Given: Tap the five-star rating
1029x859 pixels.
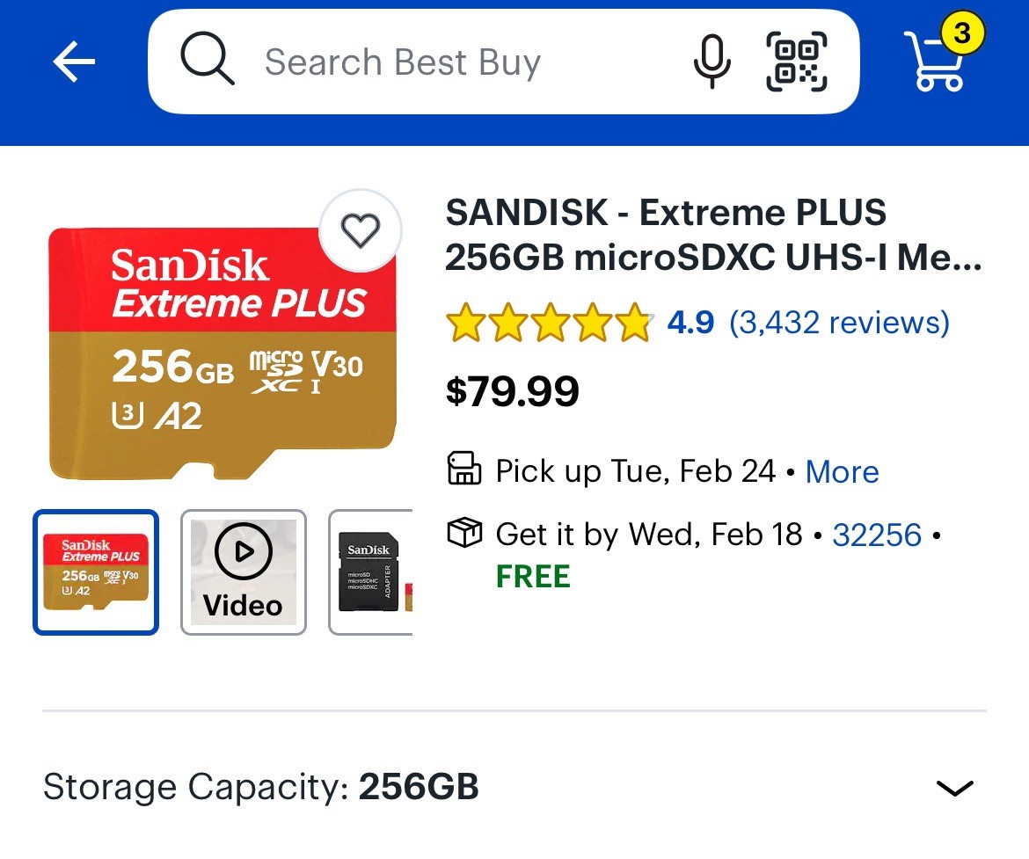Looking at the screenshot, I should [x=548, y=324].
